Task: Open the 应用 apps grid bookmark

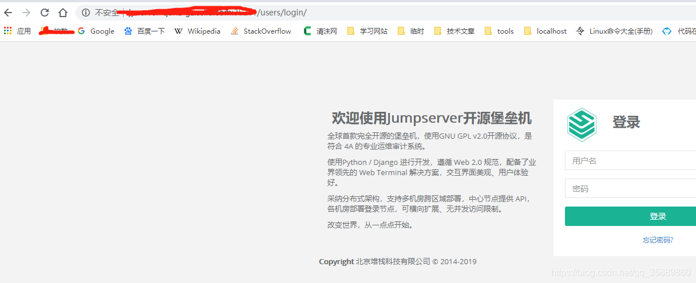Action: click(x=17, y=31)
